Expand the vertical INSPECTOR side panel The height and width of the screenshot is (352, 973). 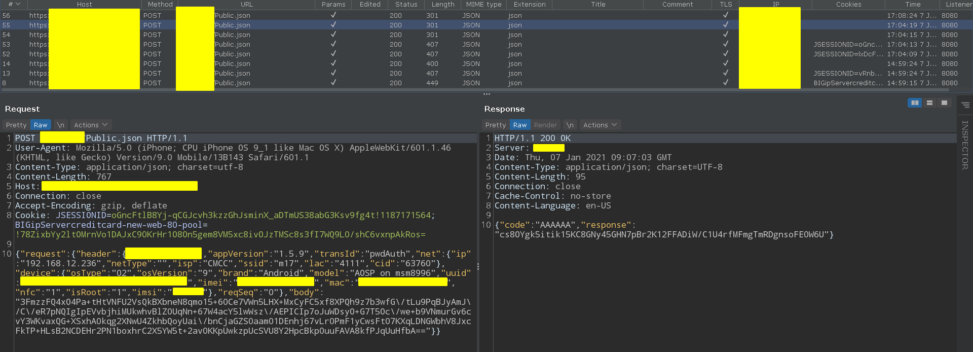pyautogui.click(x=965, y=145)
